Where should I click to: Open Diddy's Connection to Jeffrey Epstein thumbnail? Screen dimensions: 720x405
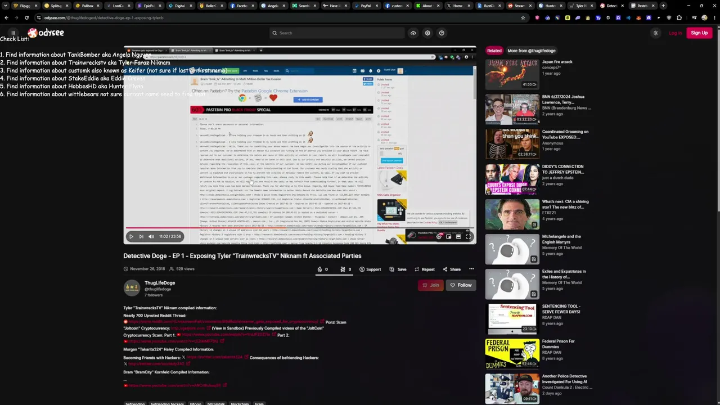(x=512, y=179)
